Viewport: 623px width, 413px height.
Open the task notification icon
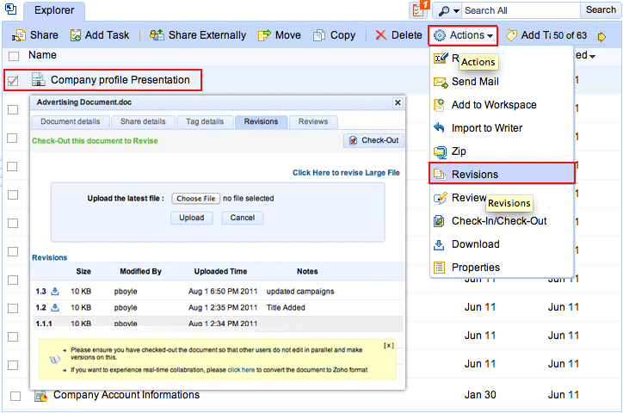point(420,10)
